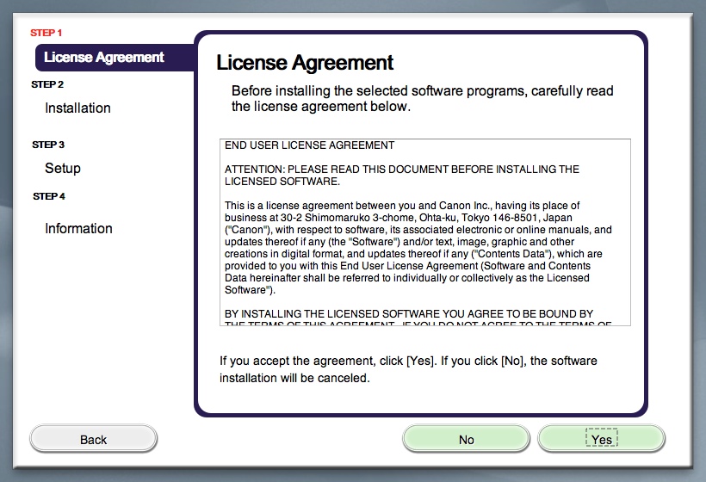706x482 pixels.
Task: Click the red STEP 1 label
Action: point(46,33)
